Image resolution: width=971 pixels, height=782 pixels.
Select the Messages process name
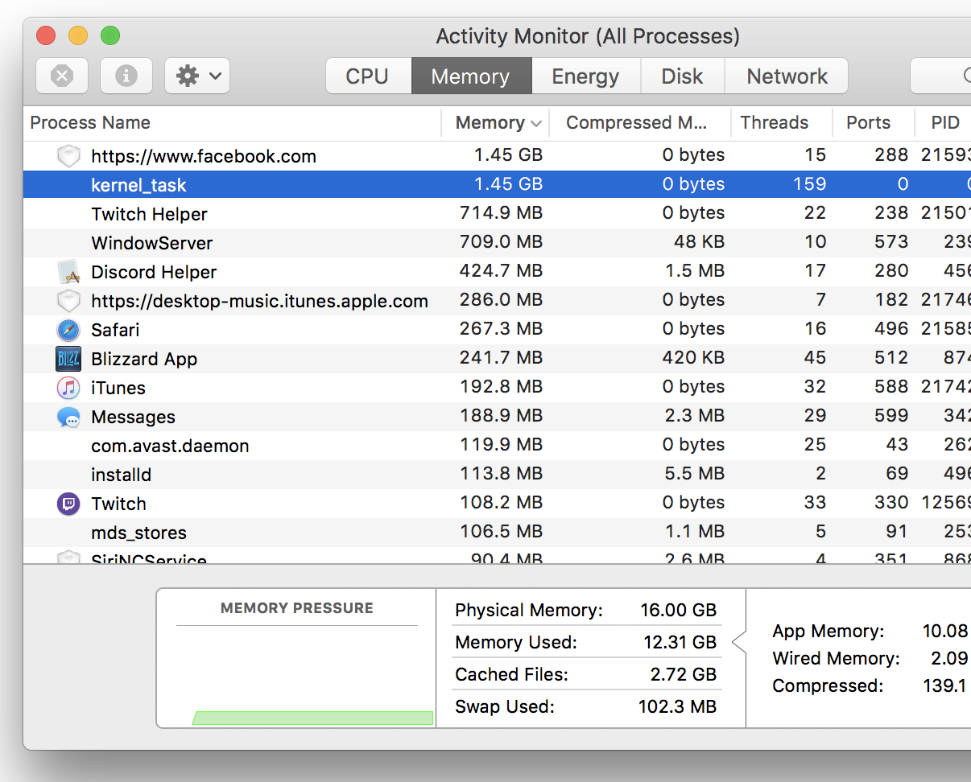133,417
